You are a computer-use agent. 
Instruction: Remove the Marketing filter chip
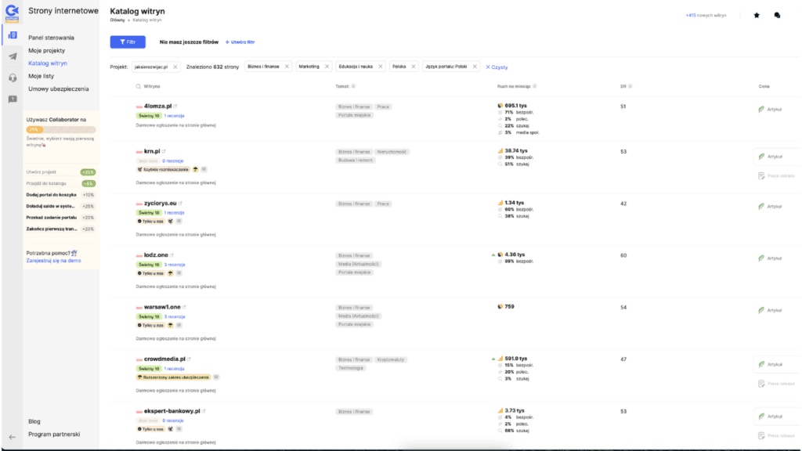(x=327, y=67)
